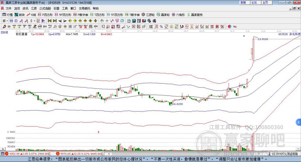The height and width of the screenshot is (162, 301).
Task: Jump to last bar with skip-to-end arrow
Action: (x=55, y=21)
